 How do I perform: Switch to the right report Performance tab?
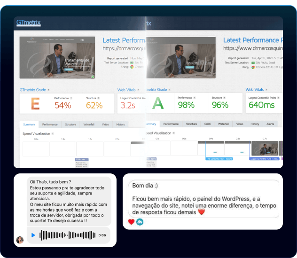tap(171, 124)
